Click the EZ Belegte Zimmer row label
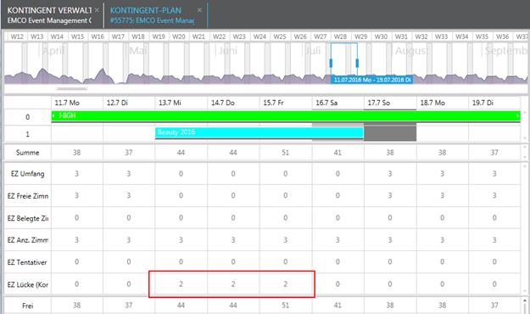Image resolution: width=530 pixels, height=314 pixels. click(x=28, y=218)
